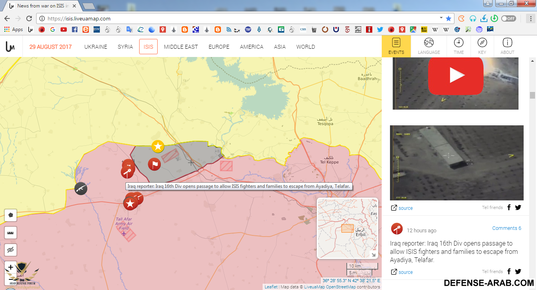Open the Language selector icon
Viewport: 537px width, 290px height.
[428, 46]
